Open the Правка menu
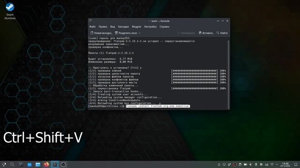Image resolution: width=300 pixels, height=168 pixels. point(103,27)
